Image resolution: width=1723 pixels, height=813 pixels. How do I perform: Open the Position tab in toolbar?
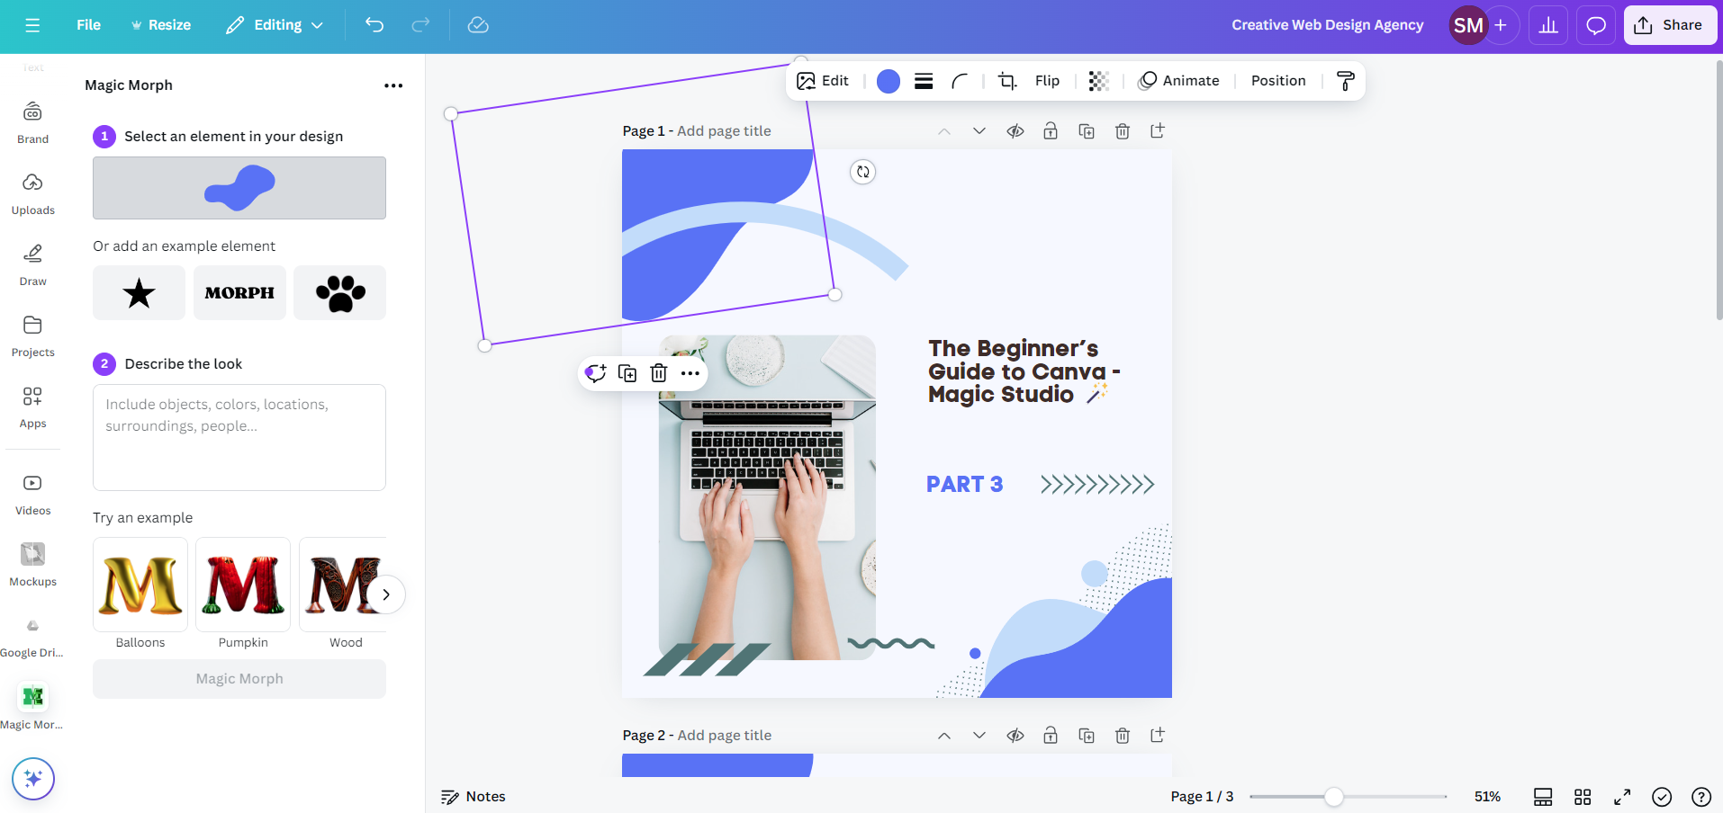click(1277, 81)
